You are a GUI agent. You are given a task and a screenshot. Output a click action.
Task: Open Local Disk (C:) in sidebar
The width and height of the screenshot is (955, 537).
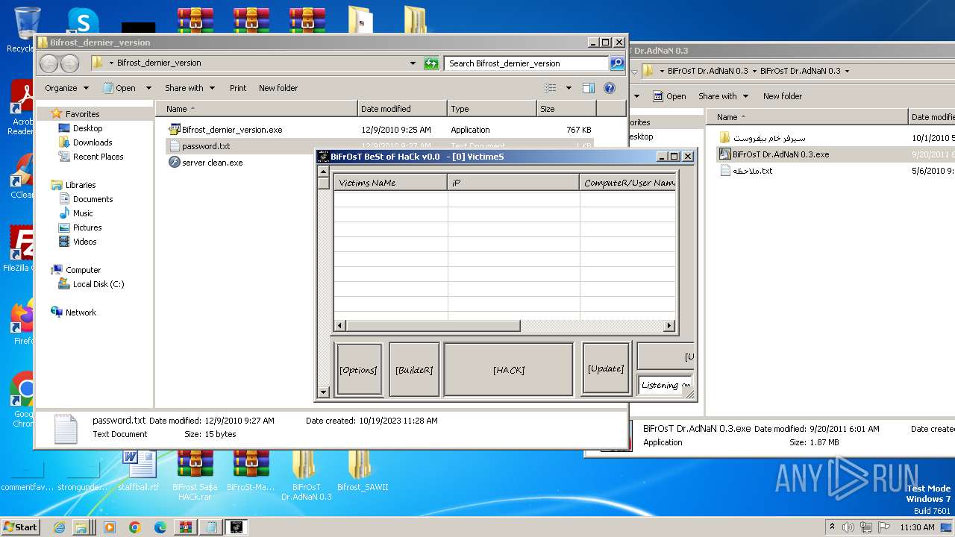[x=98, y=284]
